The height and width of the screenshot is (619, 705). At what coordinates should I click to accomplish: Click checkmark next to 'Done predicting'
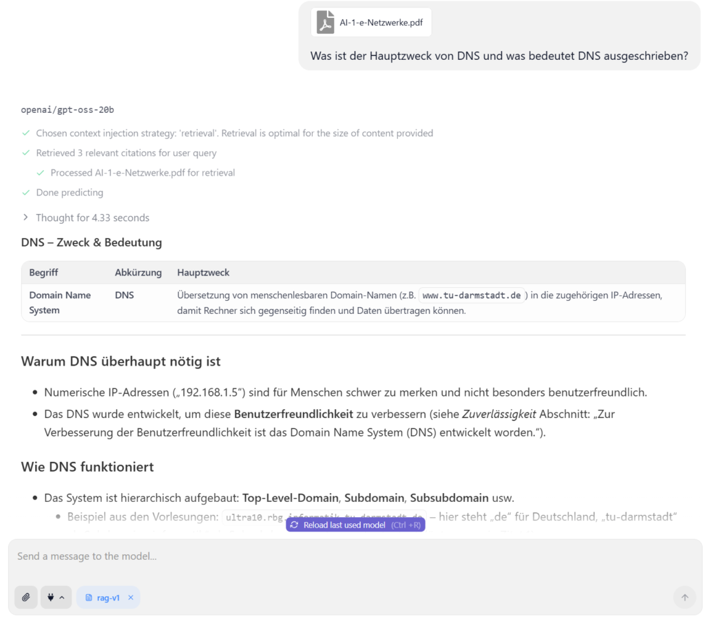(x=26, y=193)
